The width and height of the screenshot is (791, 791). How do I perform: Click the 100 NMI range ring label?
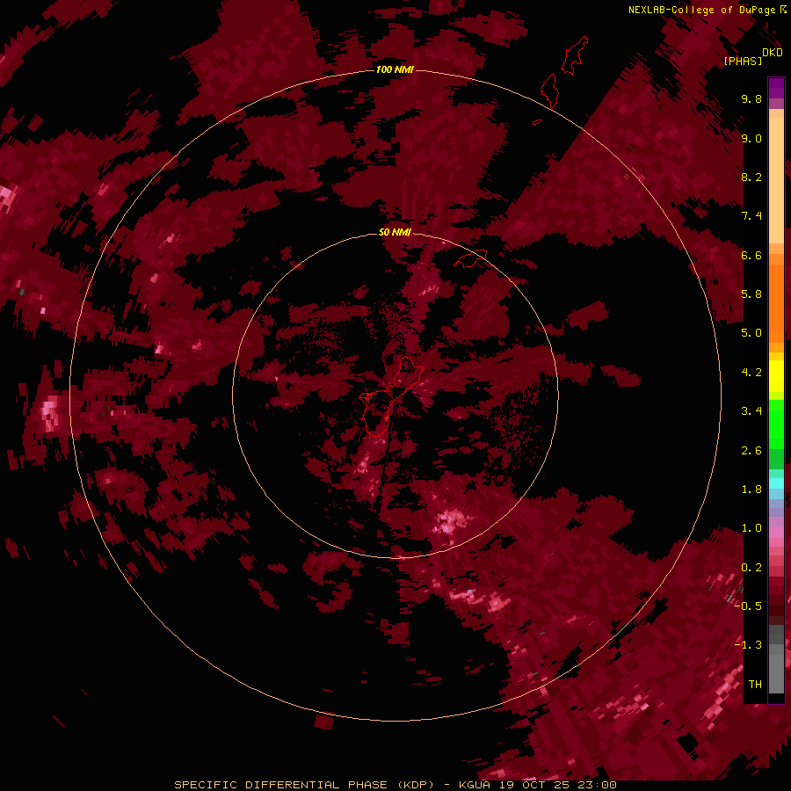click(395, 69)
